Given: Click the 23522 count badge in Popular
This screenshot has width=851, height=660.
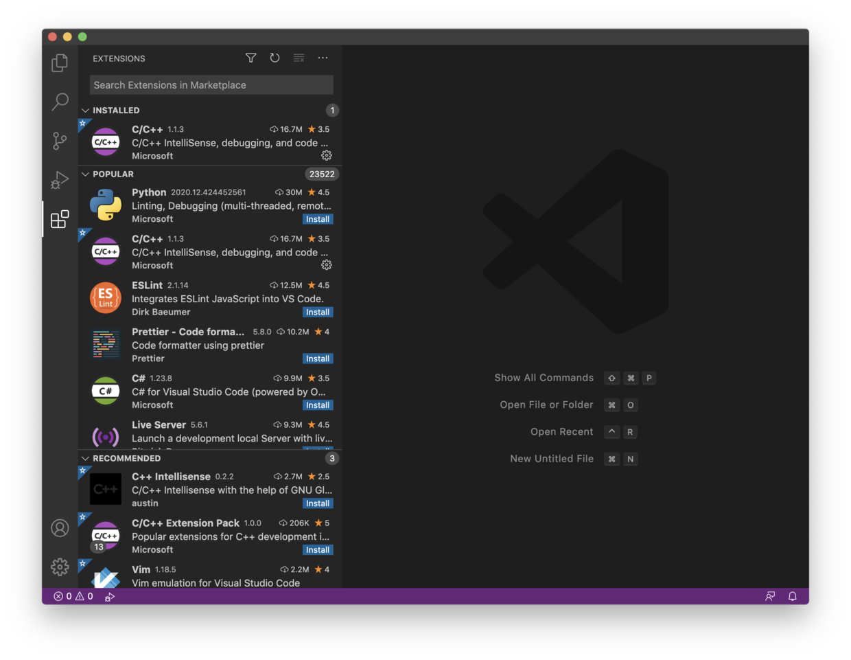Looking at the screenshot, I should tap(322, 174).
